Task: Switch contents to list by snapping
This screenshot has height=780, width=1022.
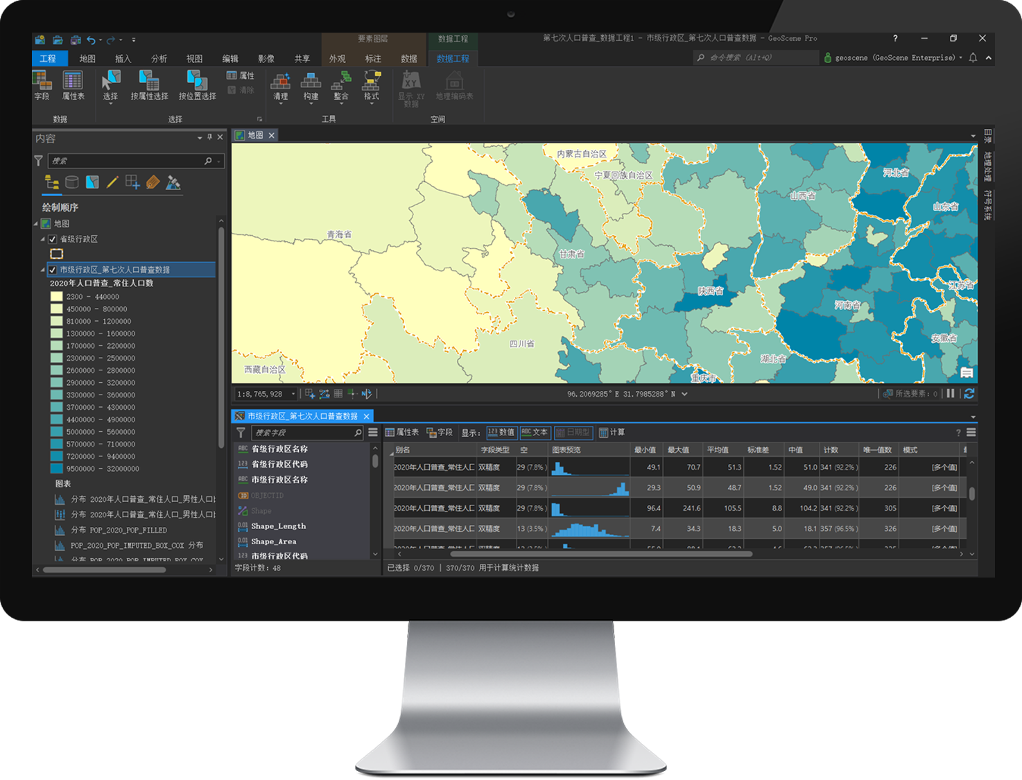Action: 132,182
